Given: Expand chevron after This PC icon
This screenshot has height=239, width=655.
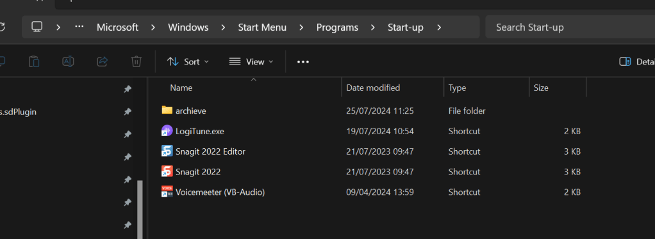Looking at the screenshot, I should pos(58,27).
